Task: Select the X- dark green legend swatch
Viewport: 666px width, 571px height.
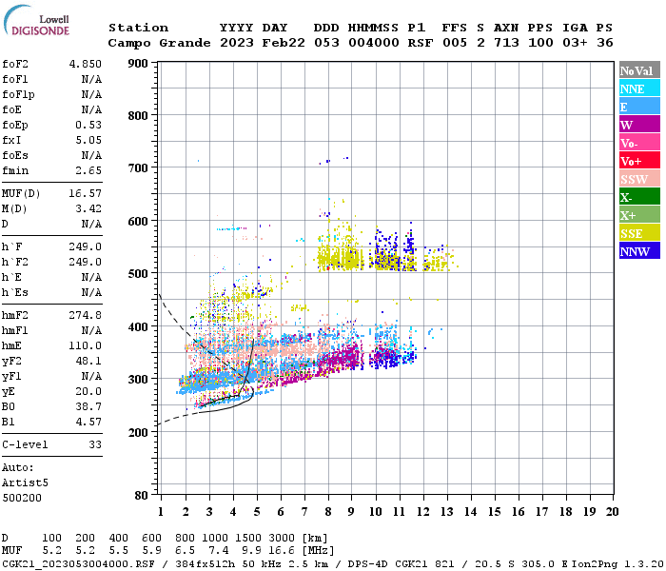Action: coord(639,197)
